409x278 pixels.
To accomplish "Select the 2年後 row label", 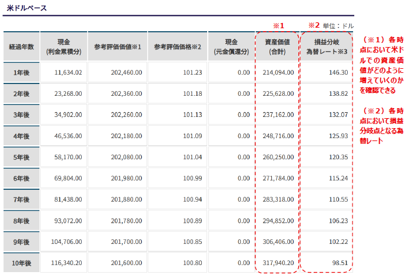I will [21, 94].
